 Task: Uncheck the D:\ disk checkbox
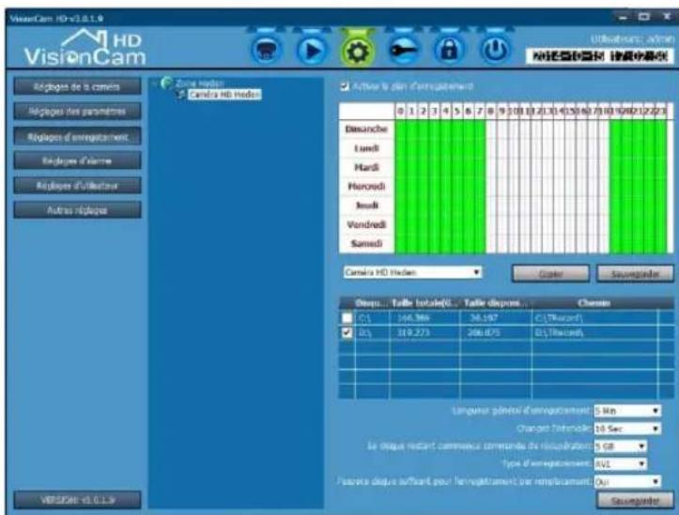[x=347, y=332]
